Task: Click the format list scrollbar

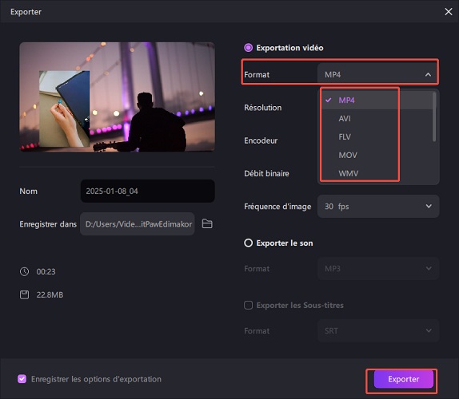Action: 434,117
